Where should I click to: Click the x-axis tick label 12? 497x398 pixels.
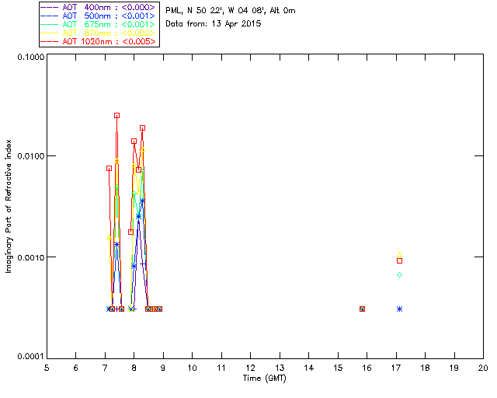click(x=250, y=368)
